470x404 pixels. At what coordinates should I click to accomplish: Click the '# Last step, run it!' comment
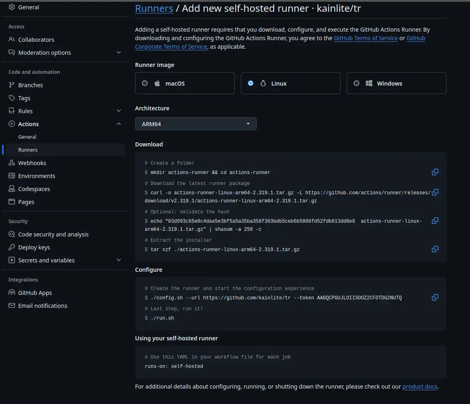point(174,309)
